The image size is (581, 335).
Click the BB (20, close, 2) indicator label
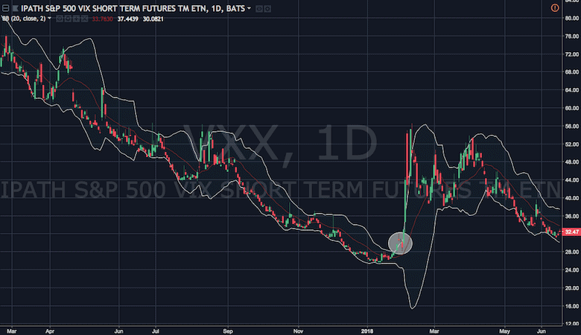[24, 19]
